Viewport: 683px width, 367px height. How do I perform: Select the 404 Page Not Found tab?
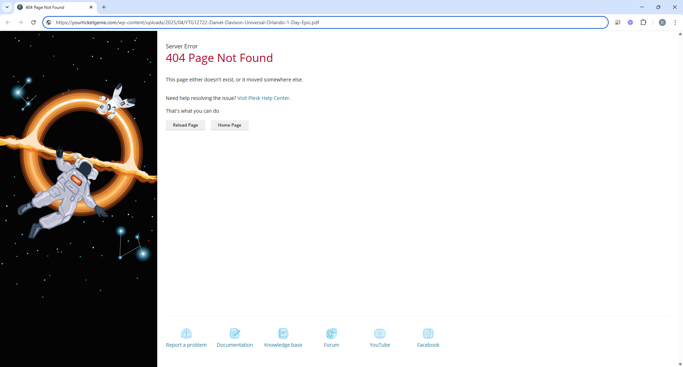click(x=55, y=7)
